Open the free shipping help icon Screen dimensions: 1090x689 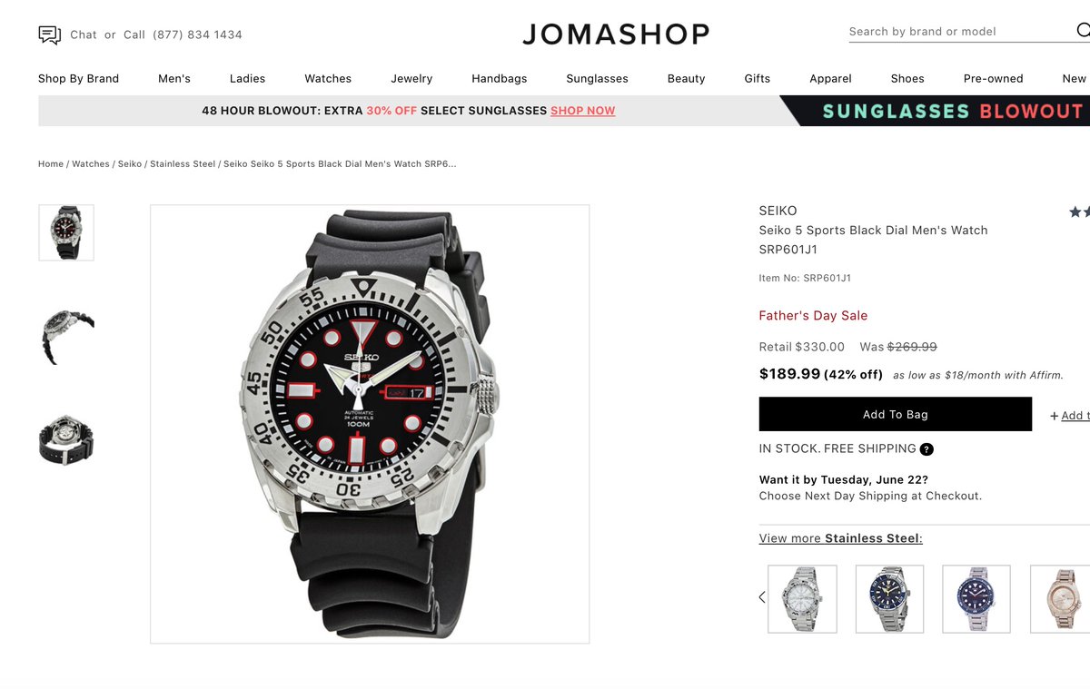pyautogui.click(x=926, y=449)
